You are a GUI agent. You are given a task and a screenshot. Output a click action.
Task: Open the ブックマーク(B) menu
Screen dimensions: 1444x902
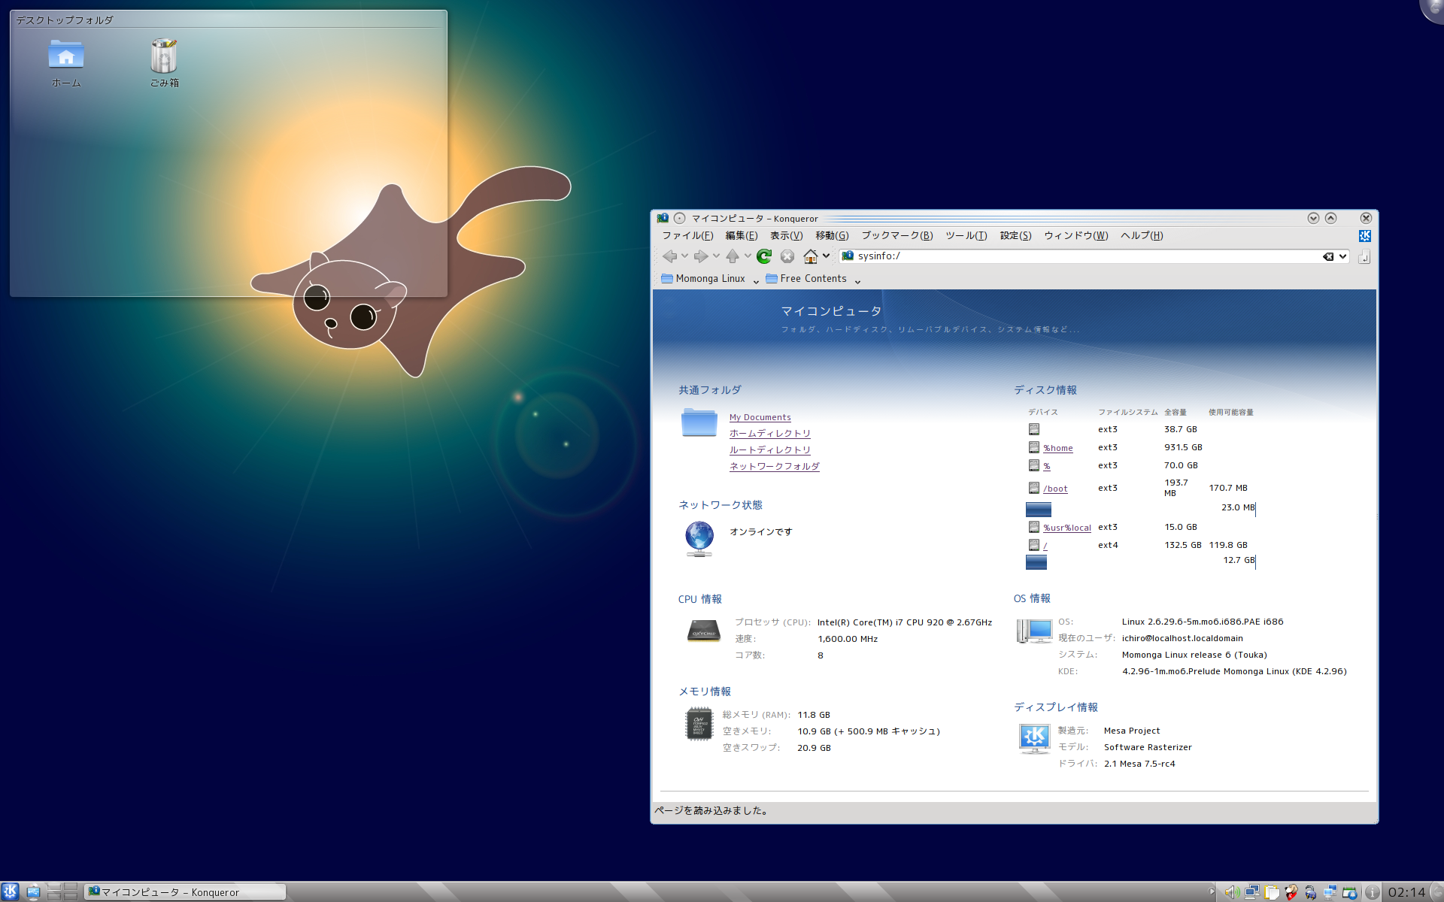pyautogui.click(x=897, y=236)
